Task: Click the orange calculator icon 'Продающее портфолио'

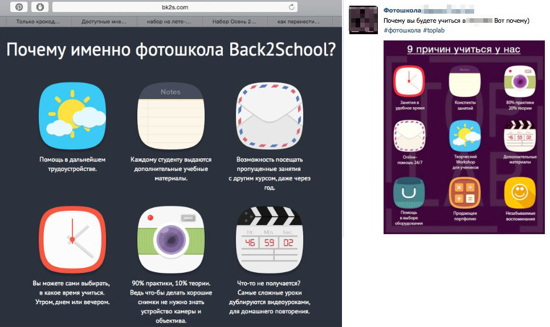Action: click(465, 193)
